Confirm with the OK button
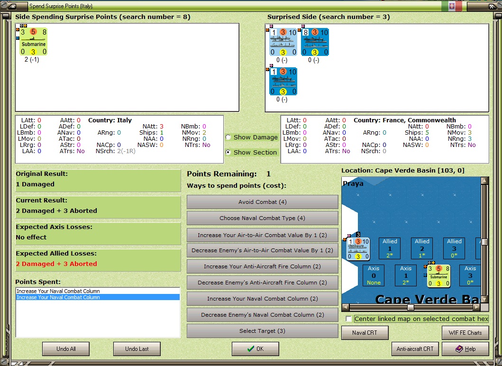502x366 pixels. [x=255, y=349]
